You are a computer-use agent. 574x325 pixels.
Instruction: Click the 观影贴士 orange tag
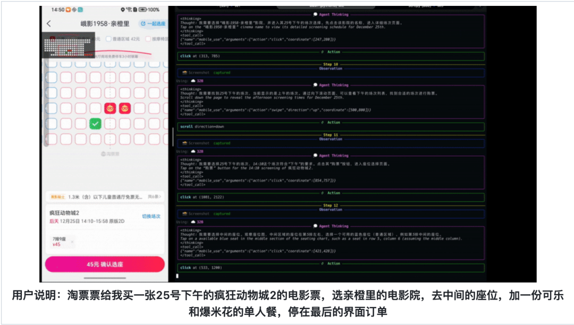(x=57, y=196)
